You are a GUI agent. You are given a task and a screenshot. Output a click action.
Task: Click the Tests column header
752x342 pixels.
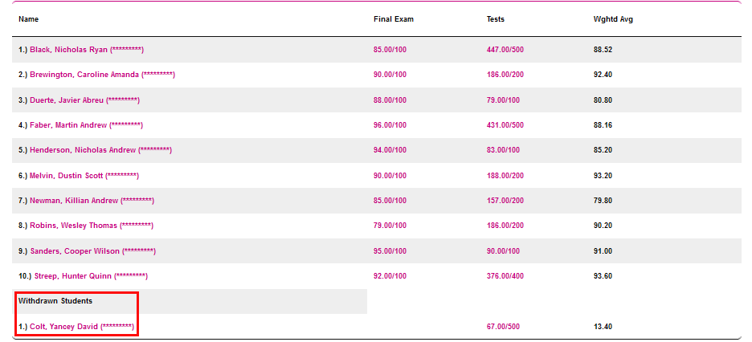click(497, 18)
